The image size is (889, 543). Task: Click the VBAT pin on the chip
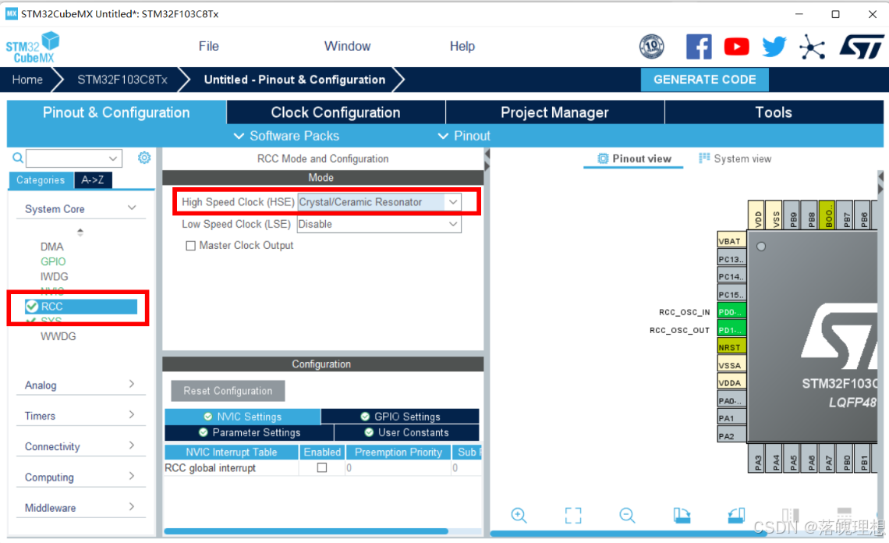click(x=731, y=241)
